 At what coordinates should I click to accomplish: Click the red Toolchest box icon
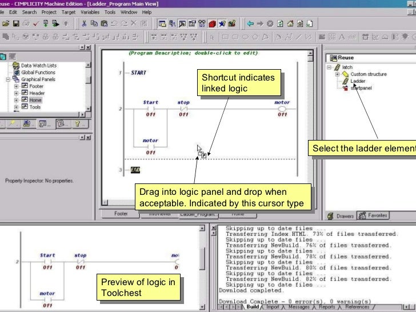click(x=212, y=24)
